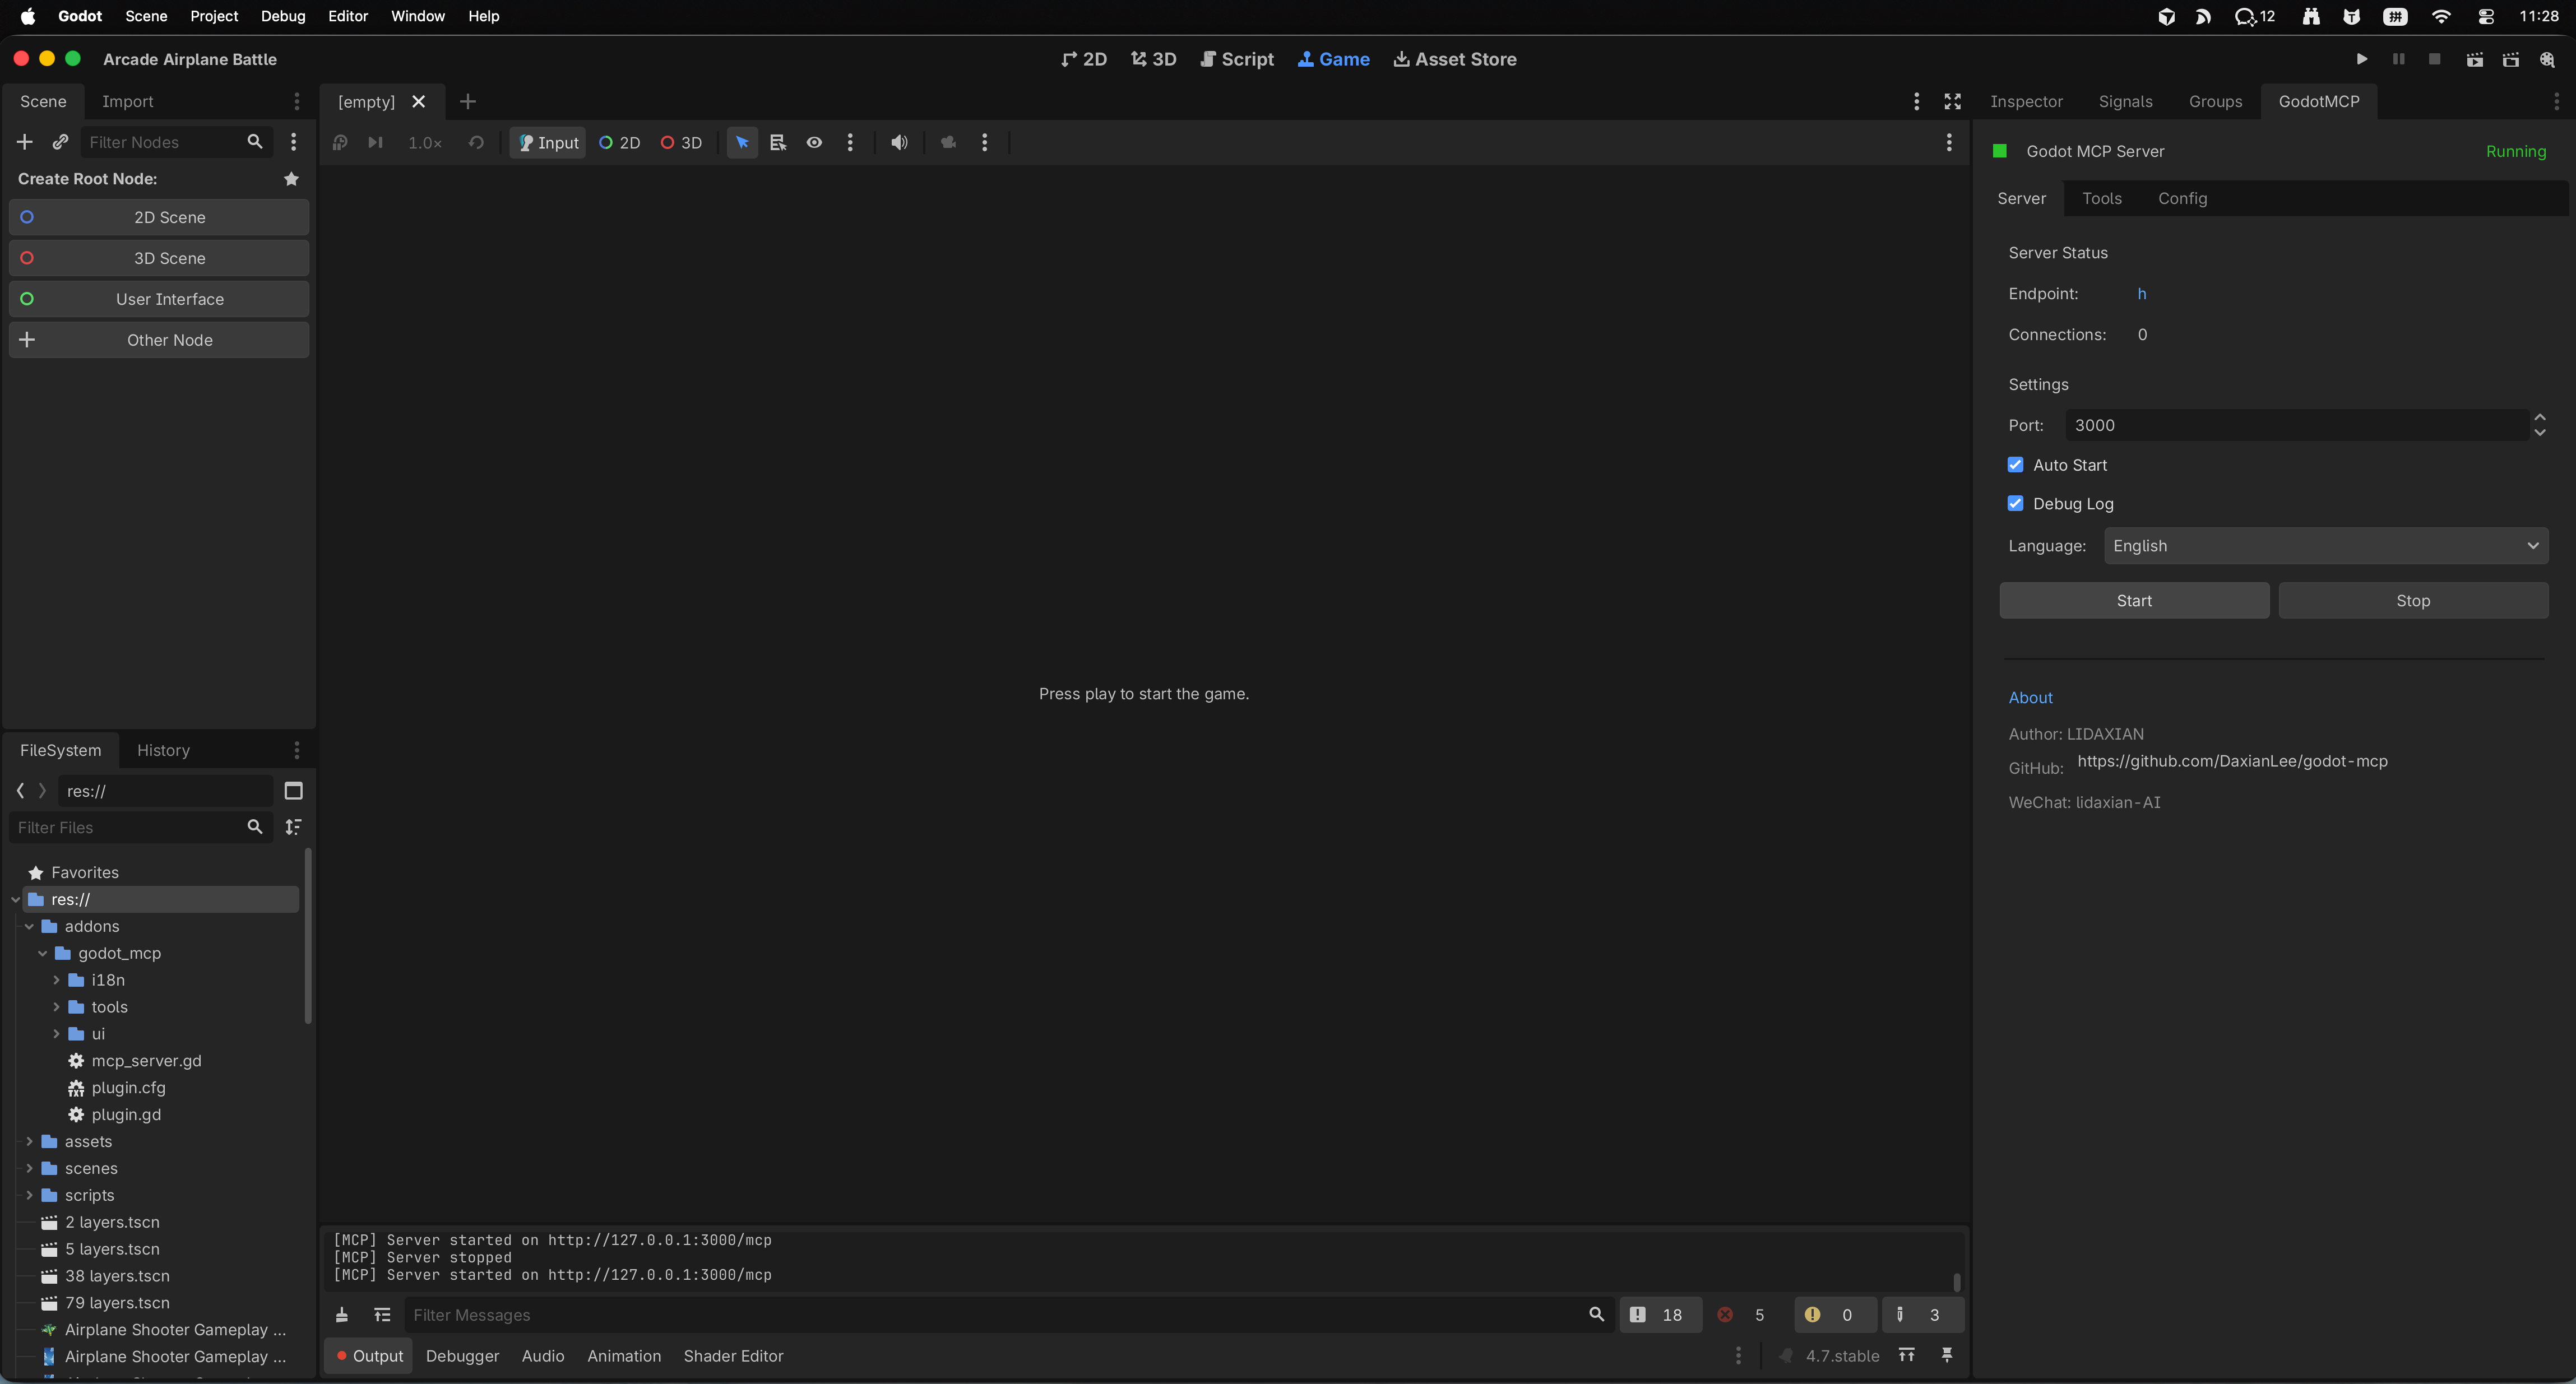The width and height of the screenshot is (2576, 1384).
Task: Toggle selection visibility eye icon
Action: (814, 143)
